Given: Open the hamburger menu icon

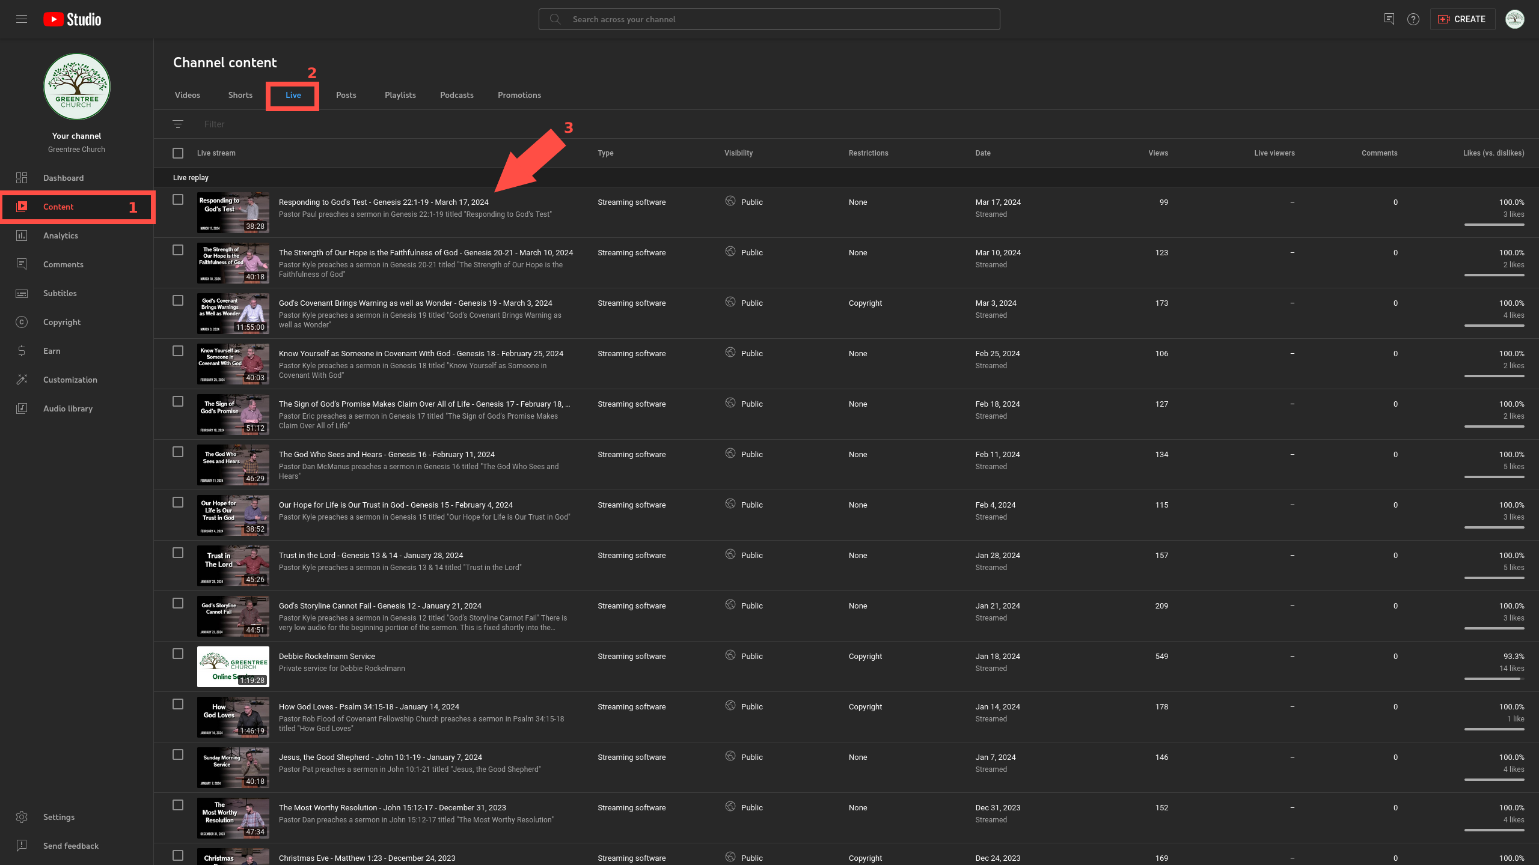Looking at the screenshot, I should point(22,19).
